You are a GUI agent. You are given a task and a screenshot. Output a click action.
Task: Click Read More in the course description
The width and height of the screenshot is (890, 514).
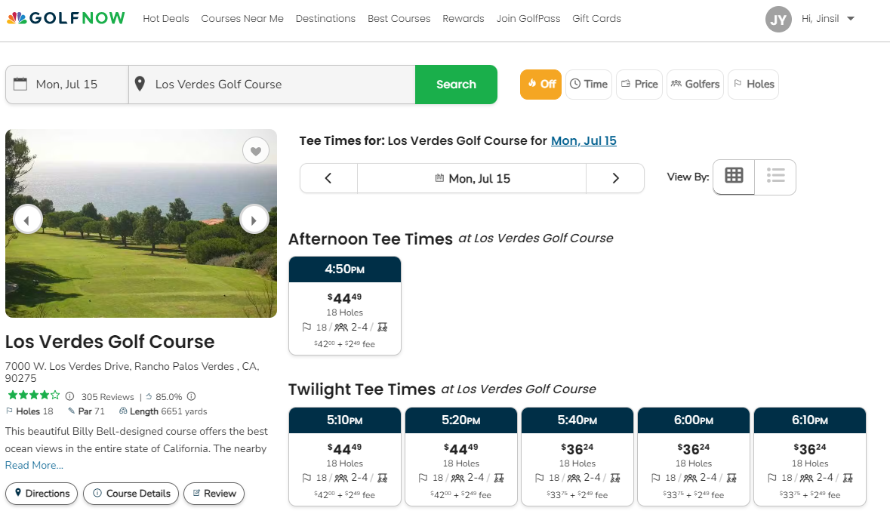coord(34,465)
